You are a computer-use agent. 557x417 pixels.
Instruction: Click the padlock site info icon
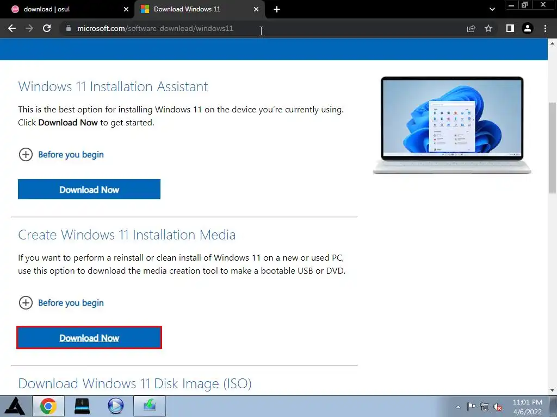click(x=69, y=28)
